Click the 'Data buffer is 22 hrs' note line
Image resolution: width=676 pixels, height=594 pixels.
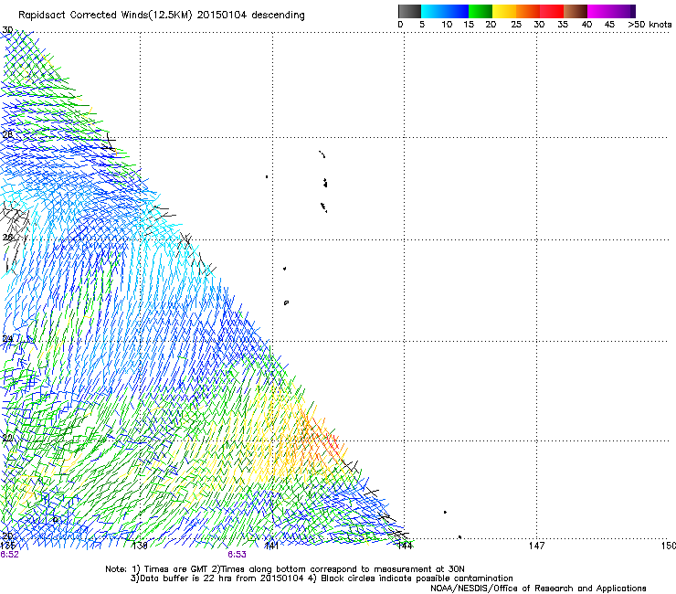pyautogui.click(x=322, y=578)
